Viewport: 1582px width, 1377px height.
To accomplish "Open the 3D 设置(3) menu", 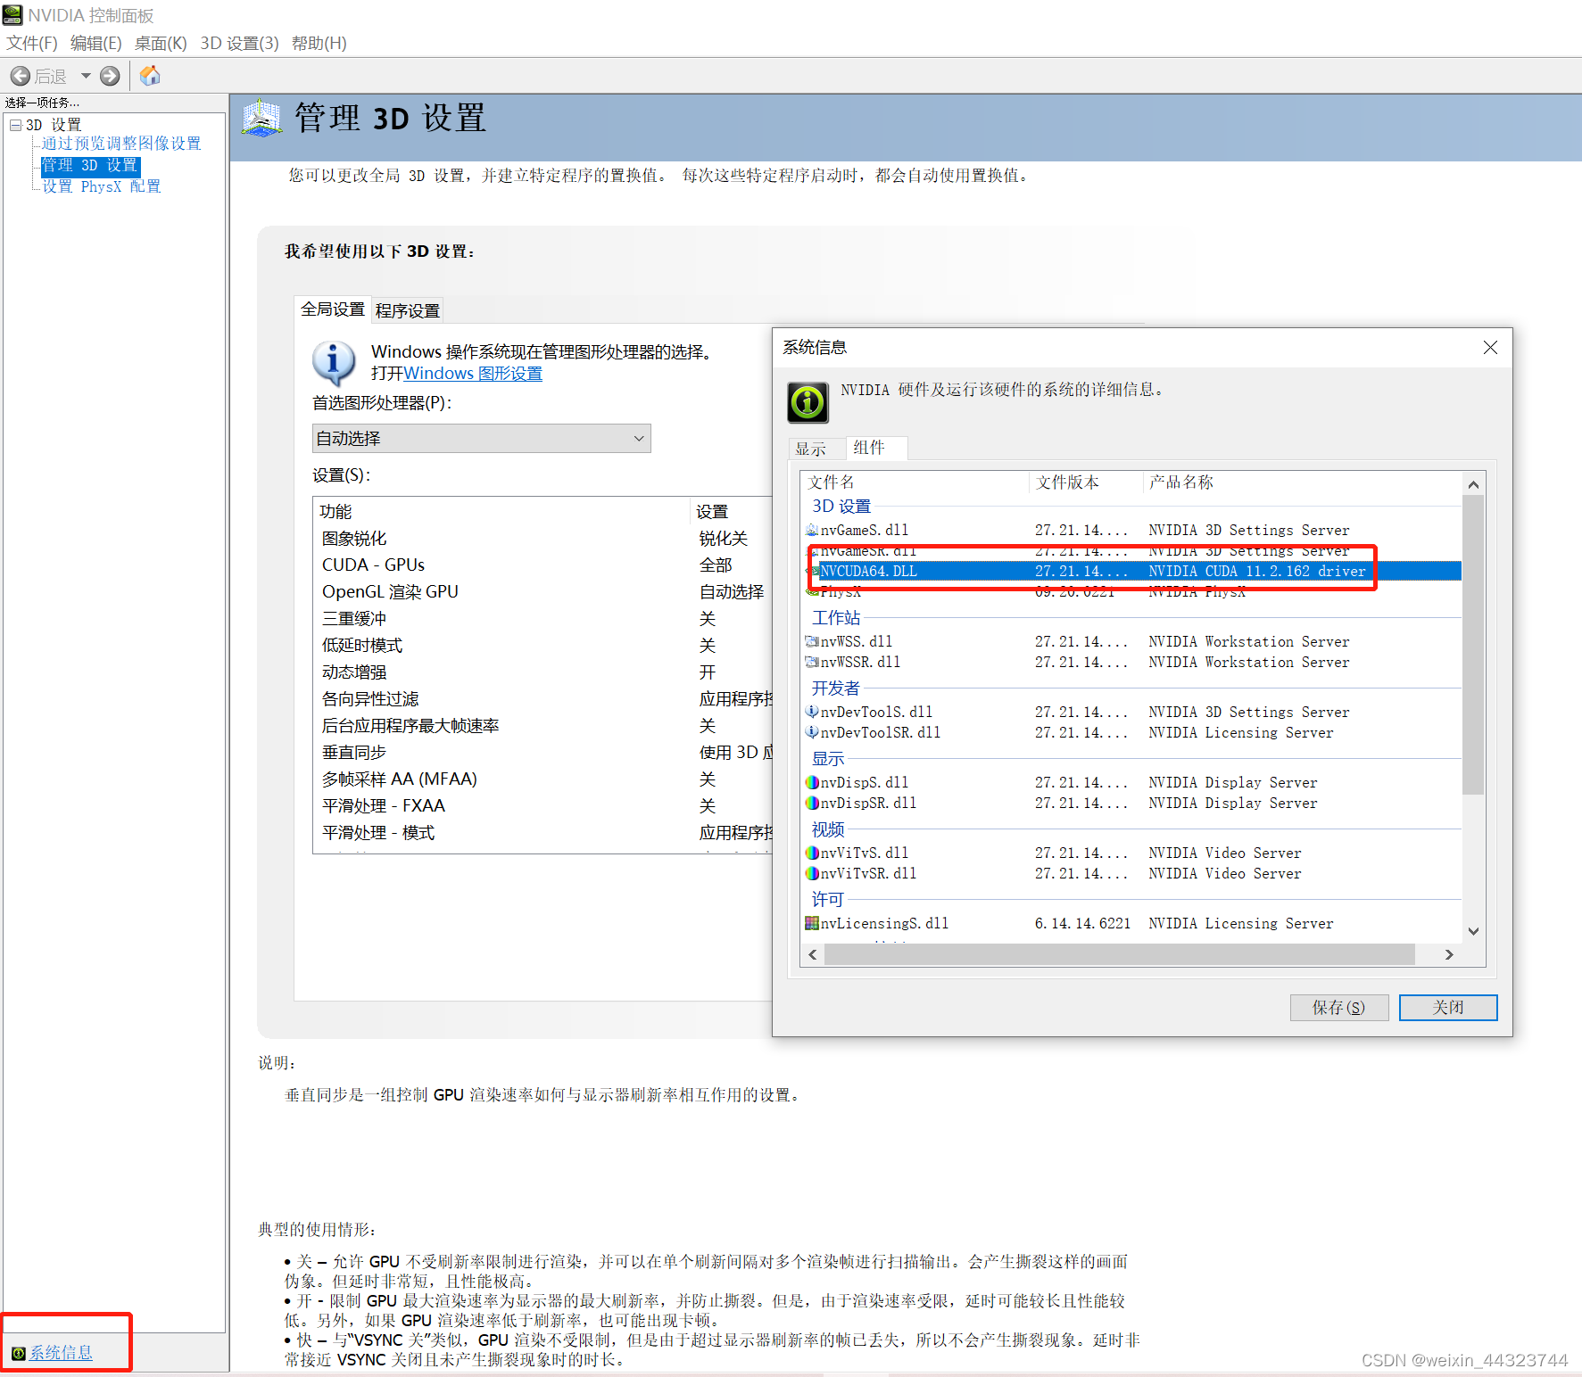I will pyautogui.click(x=239, y=43).
